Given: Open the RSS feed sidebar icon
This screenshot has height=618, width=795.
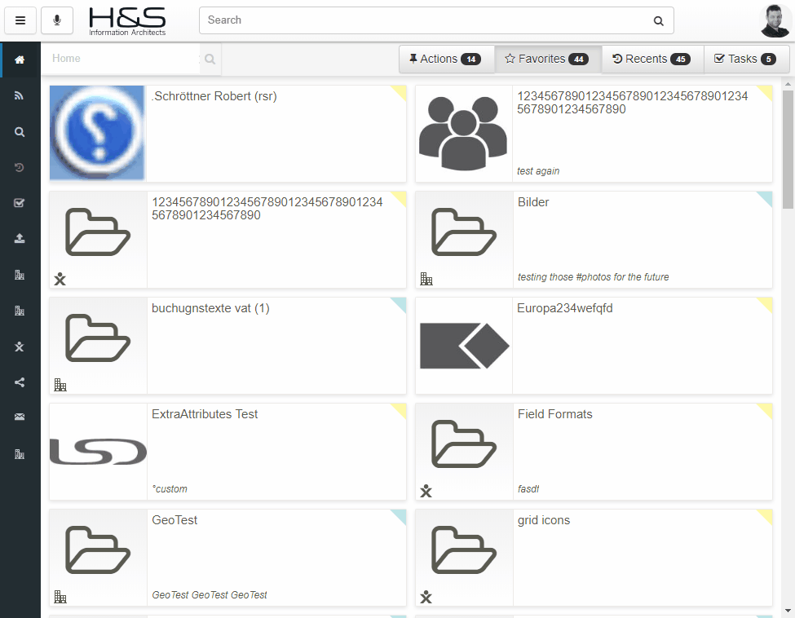Looking at the screenshot, I should pyautogui.click(x=20, y=96).
